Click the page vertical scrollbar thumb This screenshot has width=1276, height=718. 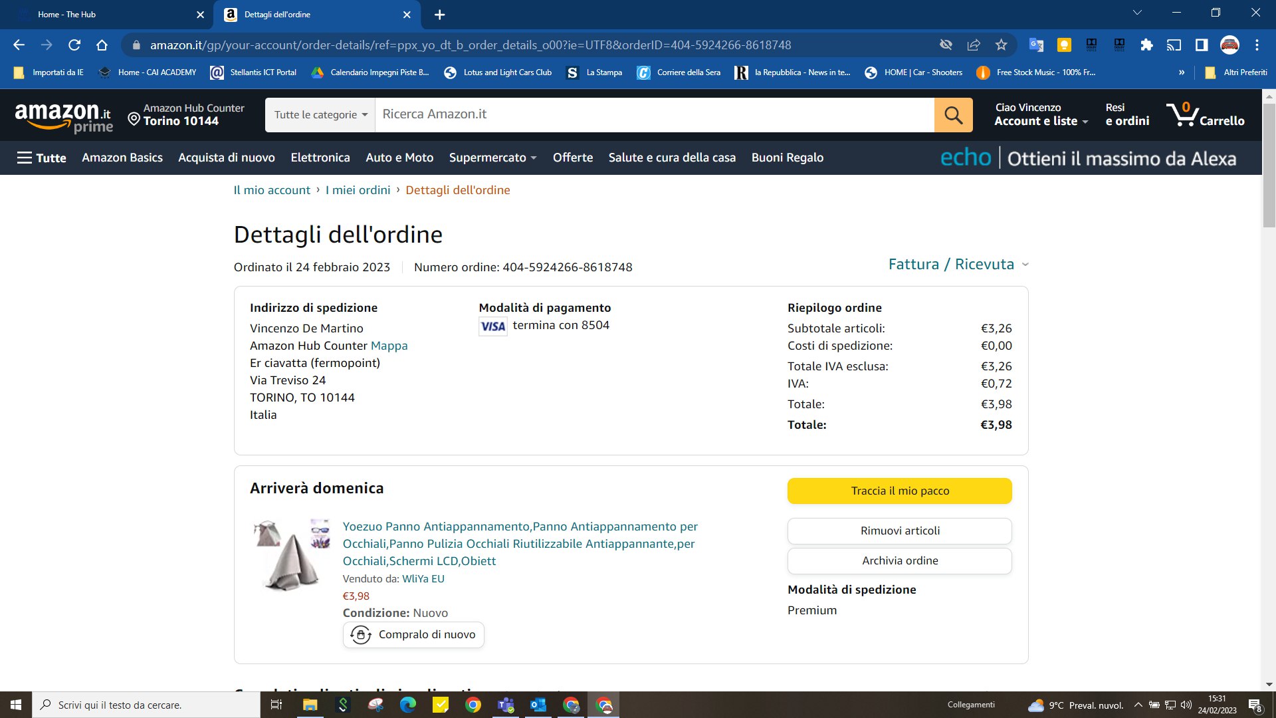tap(1269, 166)
